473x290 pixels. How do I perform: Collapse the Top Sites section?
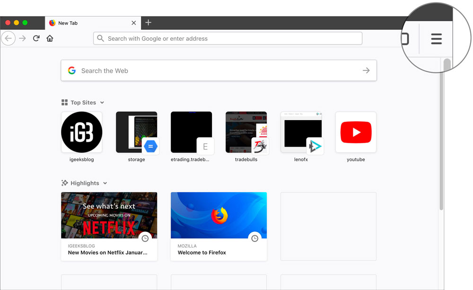pyautogui.click(x=103, y=103)
